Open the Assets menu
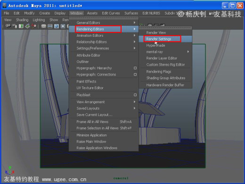This screenshot has height=184, width=245. coord(92,13)
